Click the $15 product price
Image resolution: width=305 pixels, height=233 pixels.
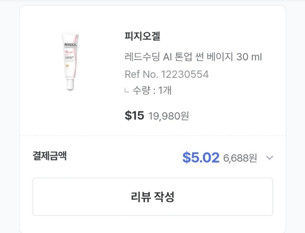(134, 116)
